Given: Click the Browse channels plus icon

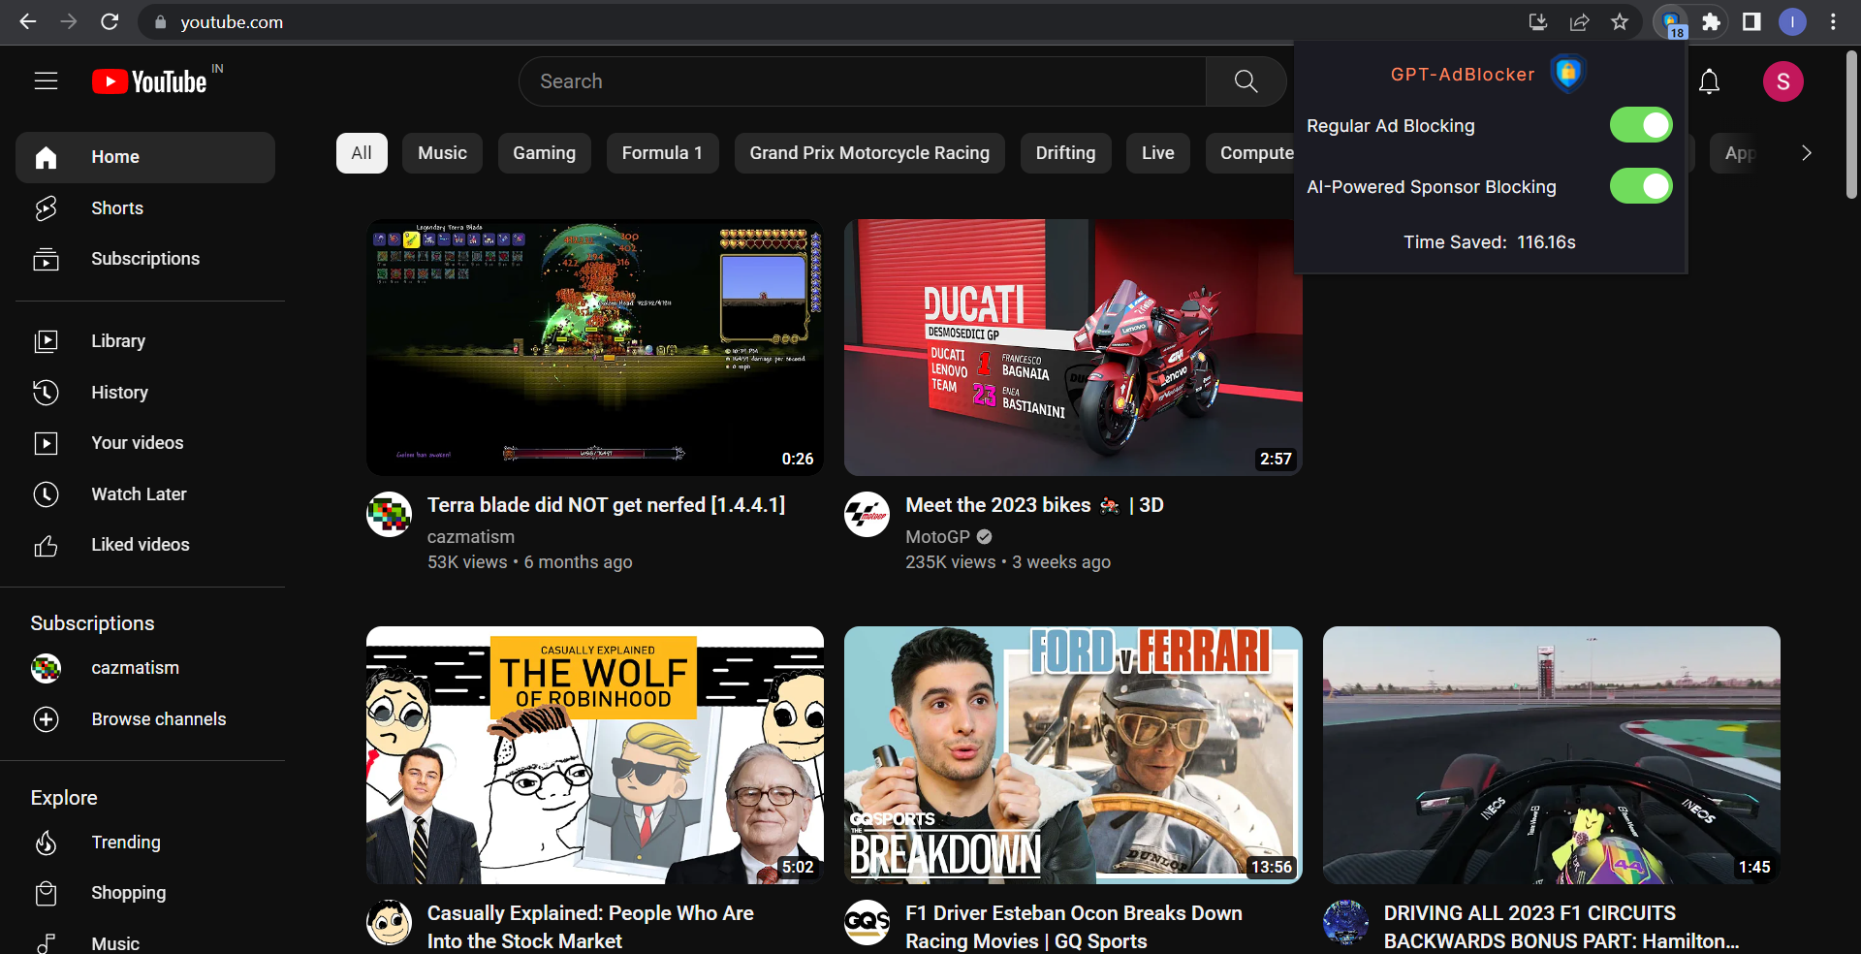Looking at the screenshot, I should tap(46, 719).
